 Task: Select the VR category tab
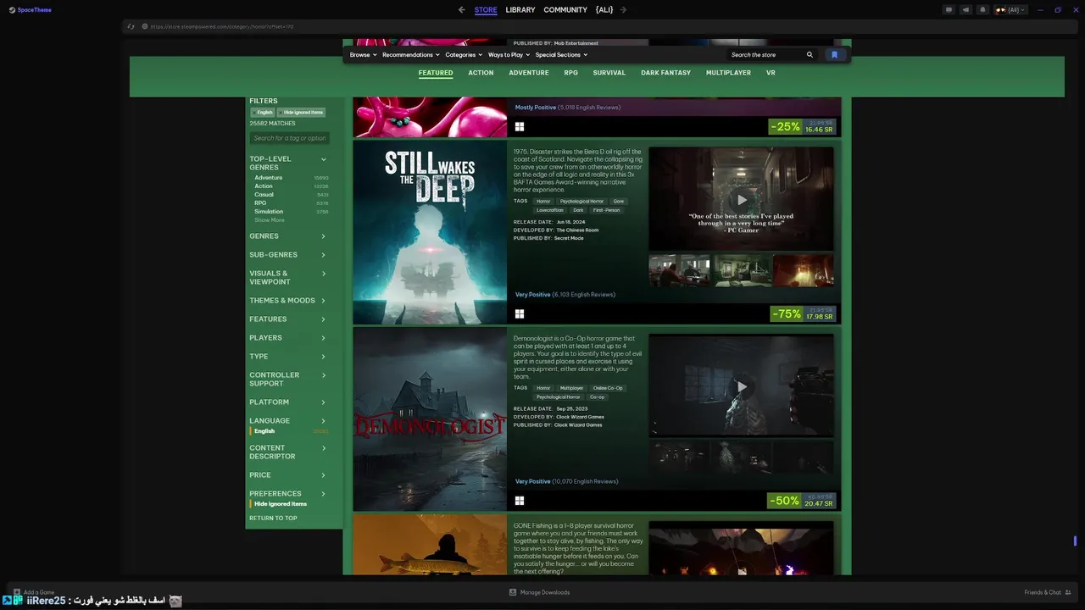(x=771, y=73)
